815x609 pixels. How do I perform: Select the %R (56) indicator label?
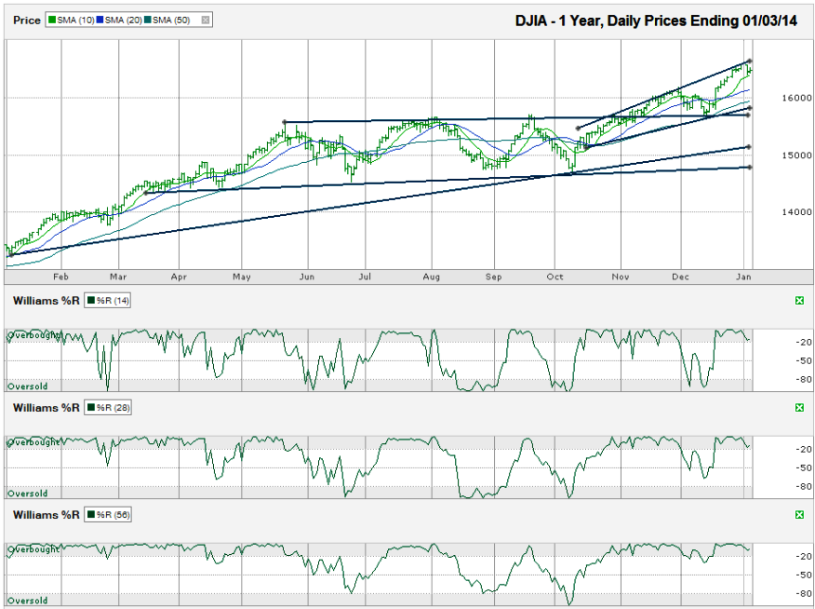[113, 515]
